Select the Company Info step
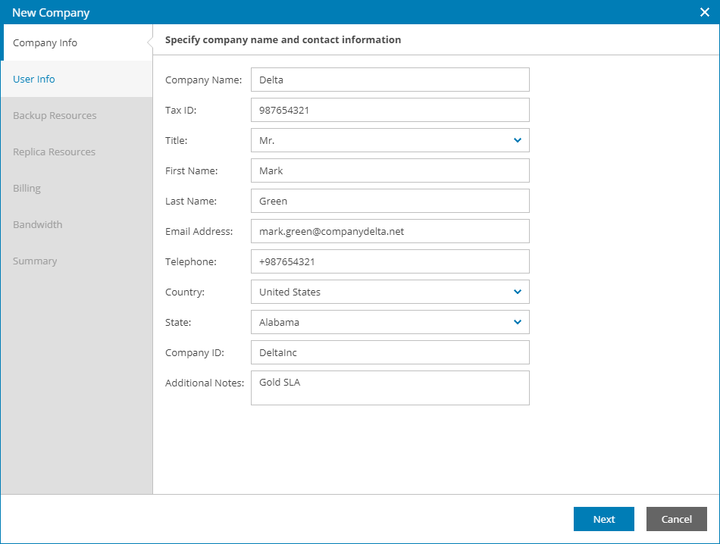This screenshot has height=544, width=720. tap(45, 42)
